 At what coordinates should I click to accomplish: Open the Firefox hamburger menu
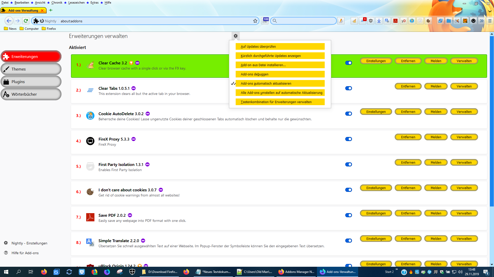pos(490,21)
